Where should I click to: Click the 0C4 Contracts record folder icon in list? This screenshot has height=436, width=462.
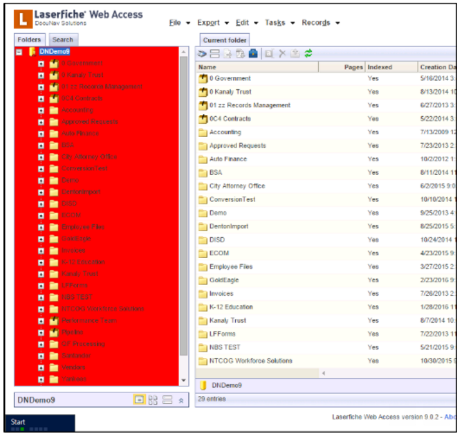pyautogui.click(x=203, y=119)
